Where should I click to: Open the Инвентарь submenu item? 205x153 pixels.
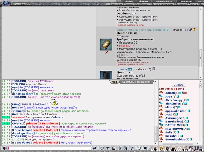tap(116, 4)
